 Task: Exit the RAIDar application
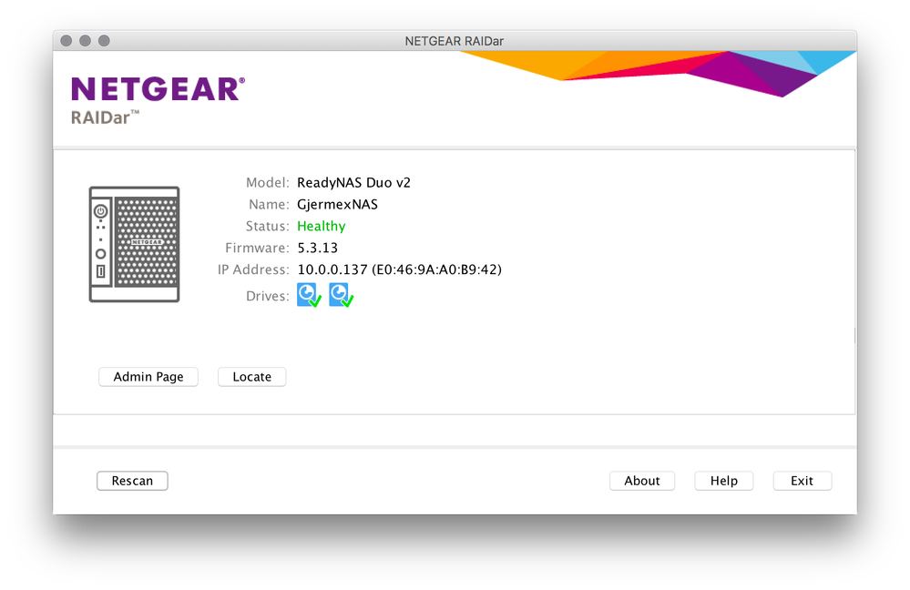802,481
